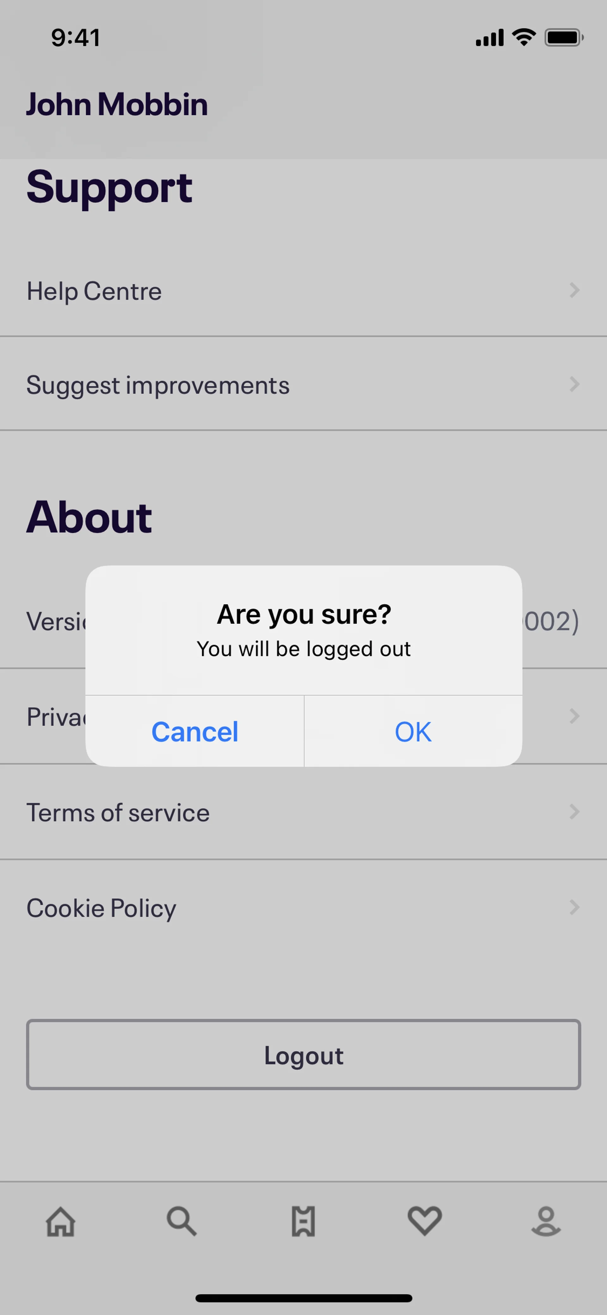Expand Suggest improvements chevron
Viewport: 607px width, 1315px height.
574,384
